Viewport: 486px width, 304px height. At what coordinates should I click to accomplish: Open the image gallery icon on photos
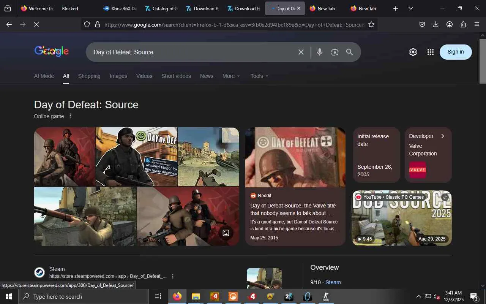(226, 233)
